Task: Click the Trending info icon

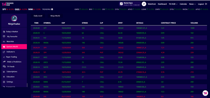Action: tap(52, 9)
